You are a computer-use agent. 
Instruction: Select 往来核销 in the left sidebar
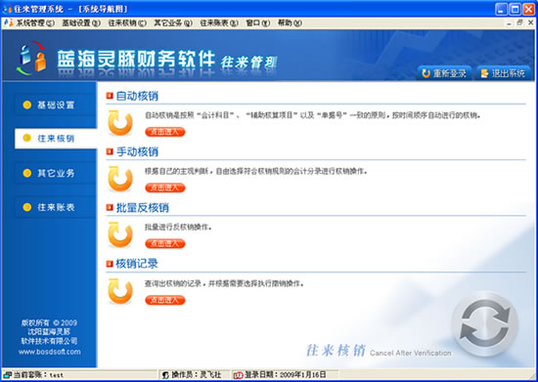pyautogui.click(x=56, y=139)
